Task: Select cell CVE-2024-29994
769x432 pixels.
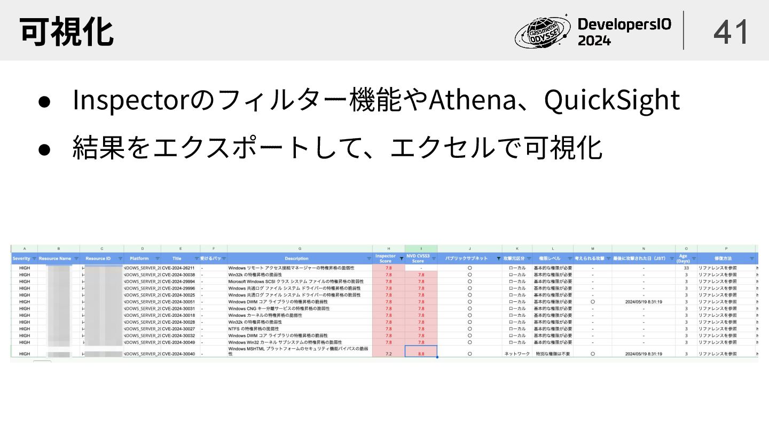Action: tap(181, 281)
